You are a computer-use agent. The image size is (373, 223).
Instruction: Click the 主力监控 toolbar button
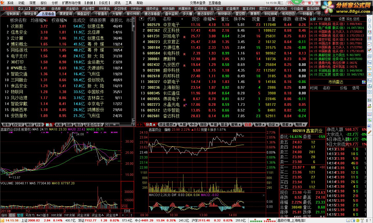pos(217,9)
